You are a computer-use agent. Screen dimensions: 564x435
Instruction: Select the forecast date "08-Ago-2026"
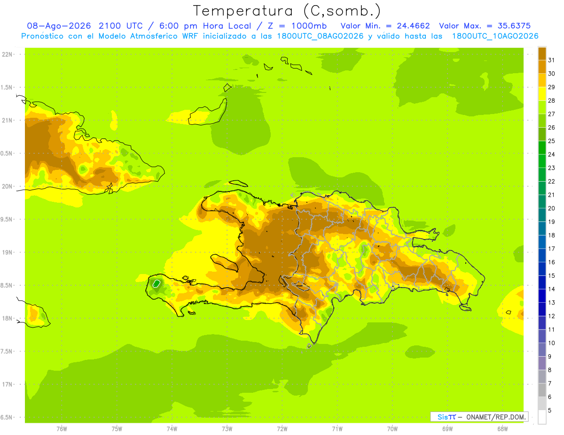tap(59, 26)
